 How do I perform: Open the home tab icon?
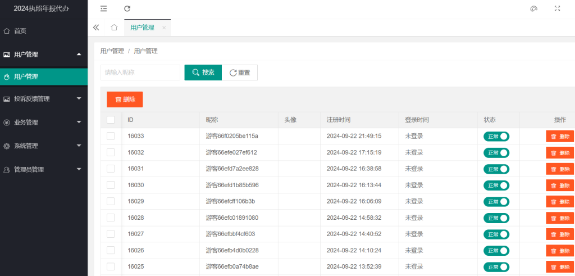tap(114, 27)
